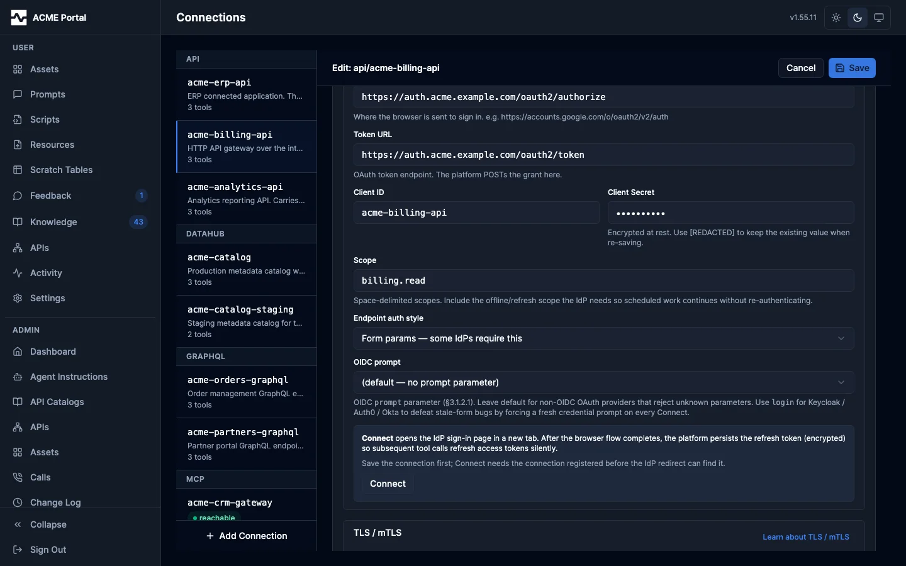Screen dimensions: 906x566
Task: Click the Connections page title
Action: (x=211, y=18)
